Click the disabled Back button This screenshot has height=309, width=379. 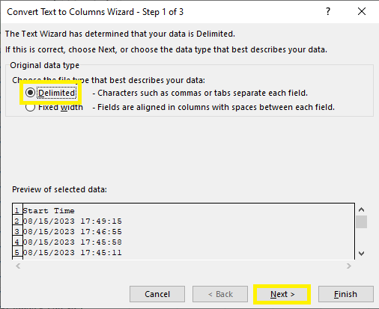point(220,294)
